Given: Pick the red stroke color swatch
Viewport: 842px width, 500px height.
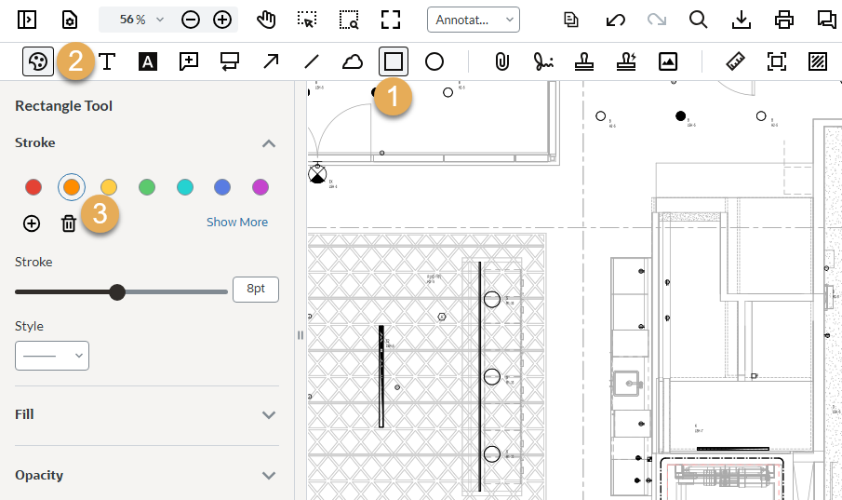Looking at the screenshot, I should point(33,188).
